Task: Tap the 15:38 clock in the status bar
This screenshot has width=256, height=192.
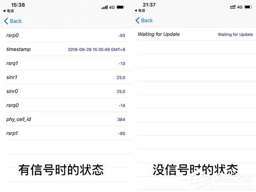Action: point(18,5)
